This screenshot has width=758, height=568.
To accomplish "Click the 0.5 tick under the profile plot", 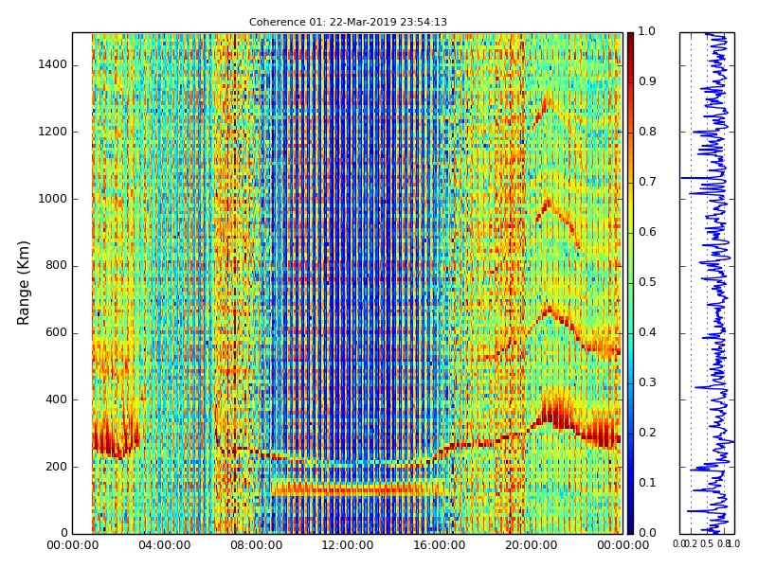I will click(707, 544).
